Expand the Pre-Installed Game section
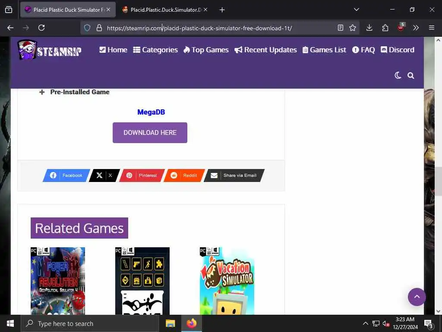 coord(74,92)
